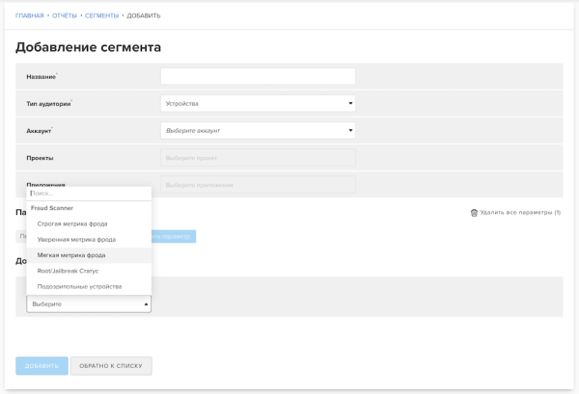Open the Тип аудитории dropdown arrow
This screenshot has height=394, width=579.
pyautogui.click(x=350, y=103)
